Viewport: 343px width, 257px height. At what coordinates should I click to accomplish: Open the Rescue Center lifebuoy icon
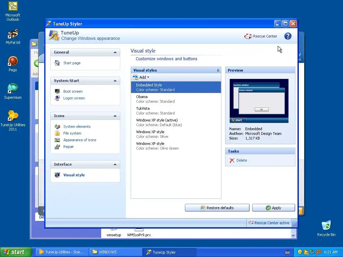[x=248, y=36]
